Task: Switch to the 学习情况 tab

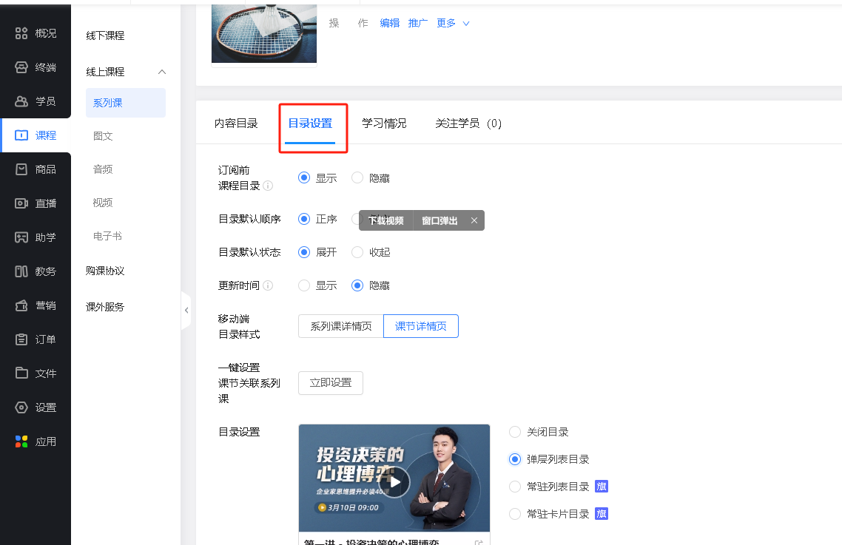Action: (384, 123)
